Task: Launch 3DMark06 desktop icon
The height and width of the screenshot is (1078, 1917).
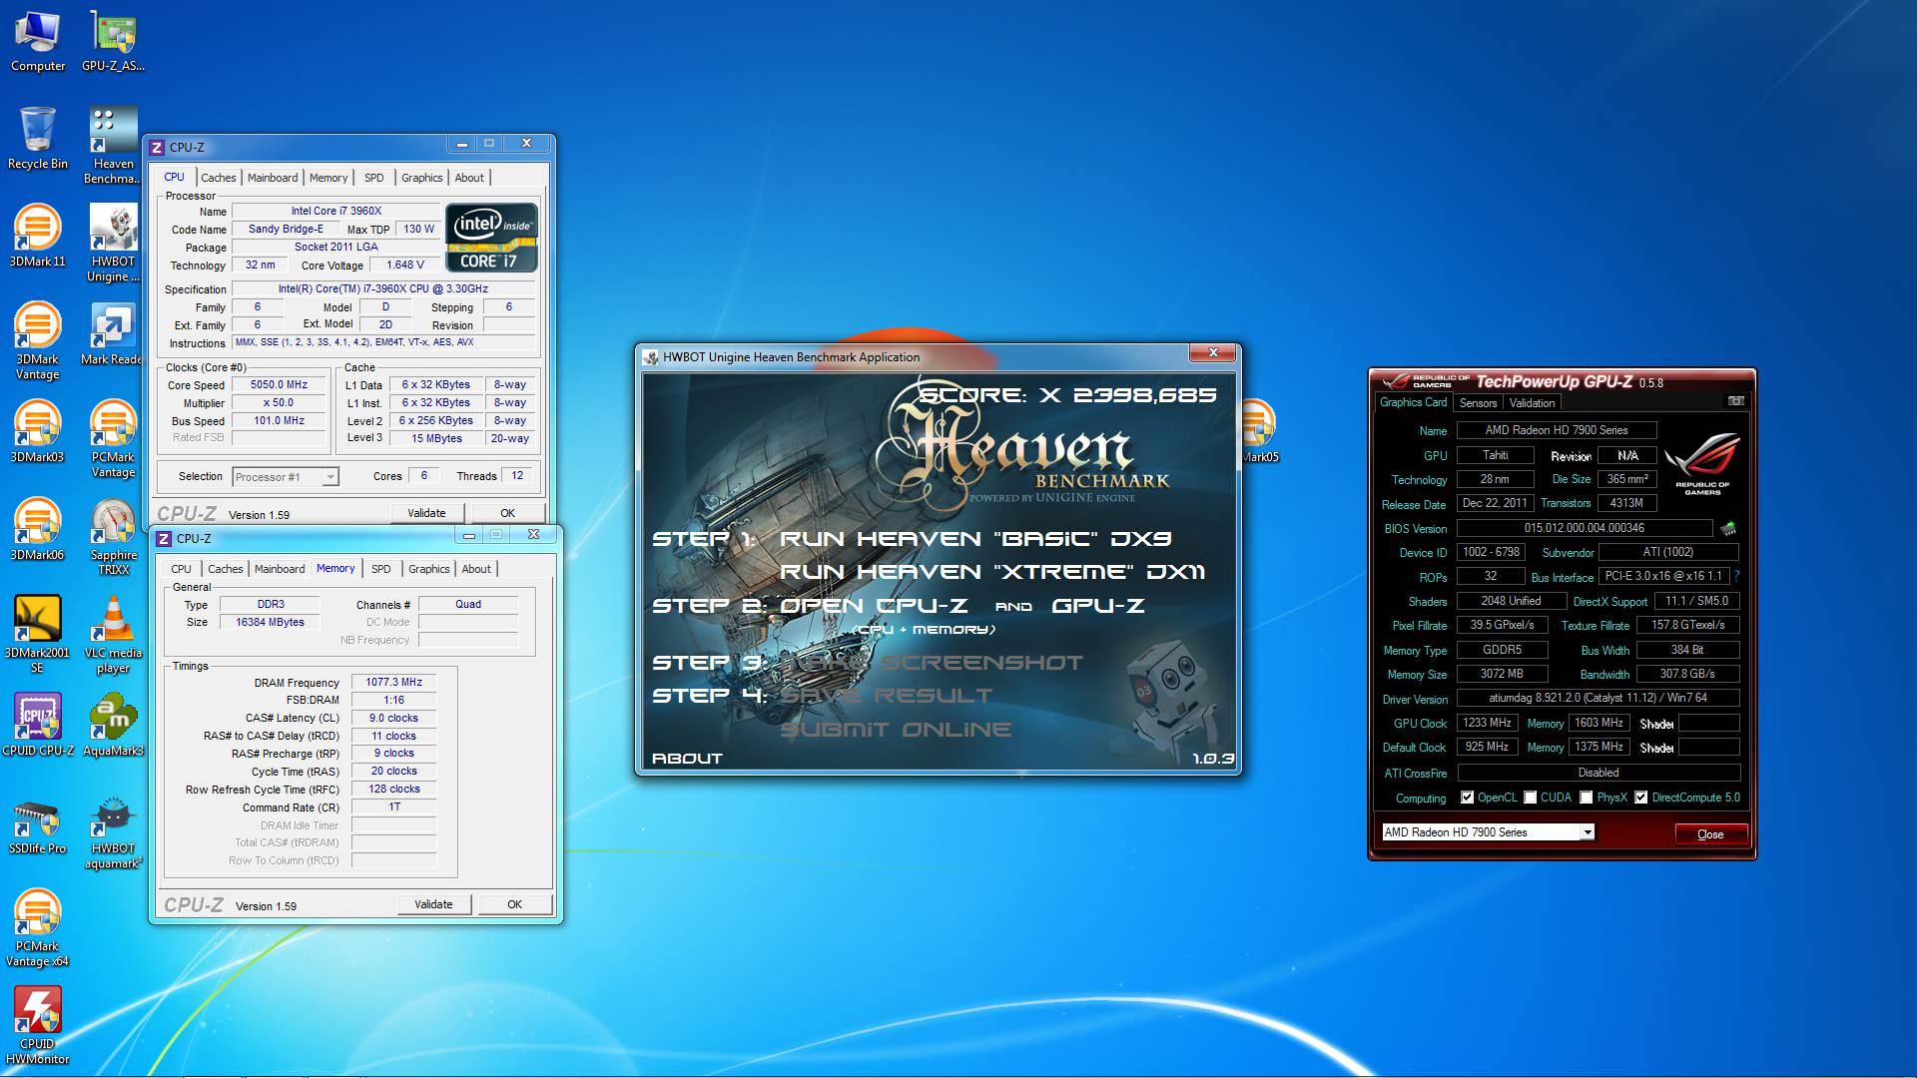Action: click(37, 530)
